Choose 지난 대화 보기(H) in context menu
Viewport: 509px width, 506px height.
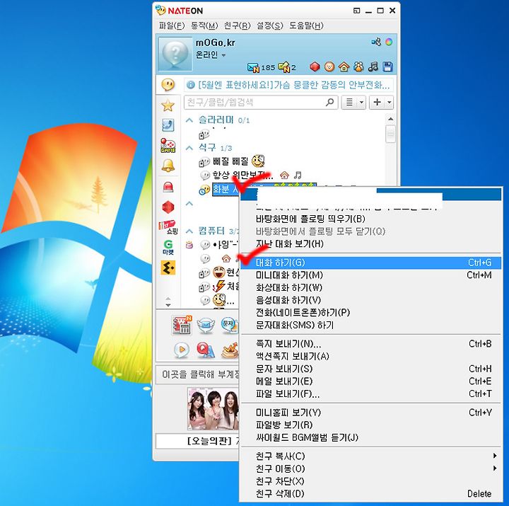370,243
